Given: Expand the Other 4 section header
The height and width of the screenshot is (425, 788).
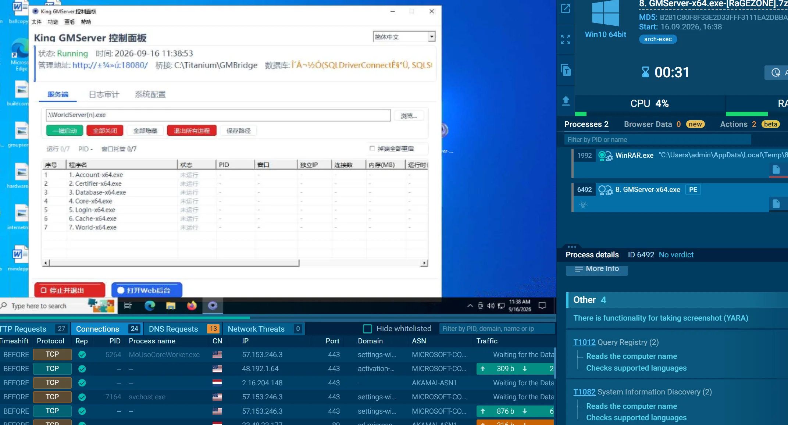Looking at the screenshot, I should click(677, 300).
